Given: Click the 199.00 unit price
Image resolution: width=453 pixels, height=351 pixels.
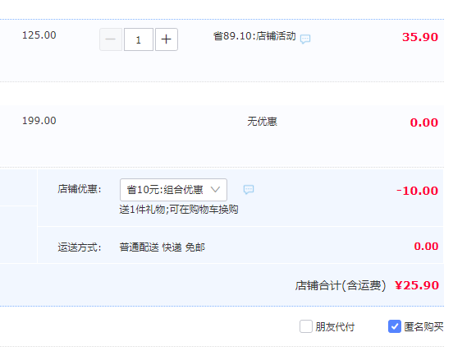Looking at the screenshot, I should 39,121.
